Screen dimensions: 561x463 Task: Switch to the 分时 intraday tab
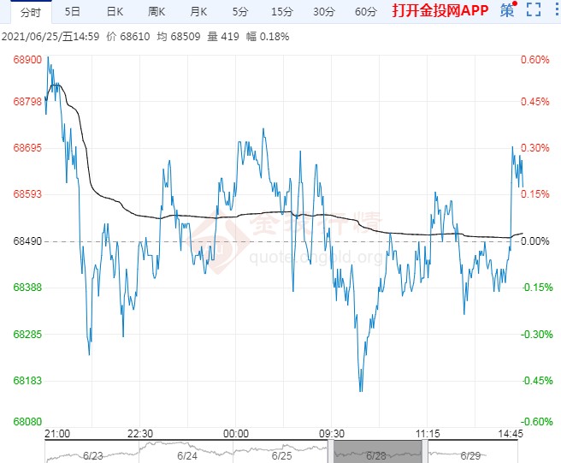(x=30, y=12)
